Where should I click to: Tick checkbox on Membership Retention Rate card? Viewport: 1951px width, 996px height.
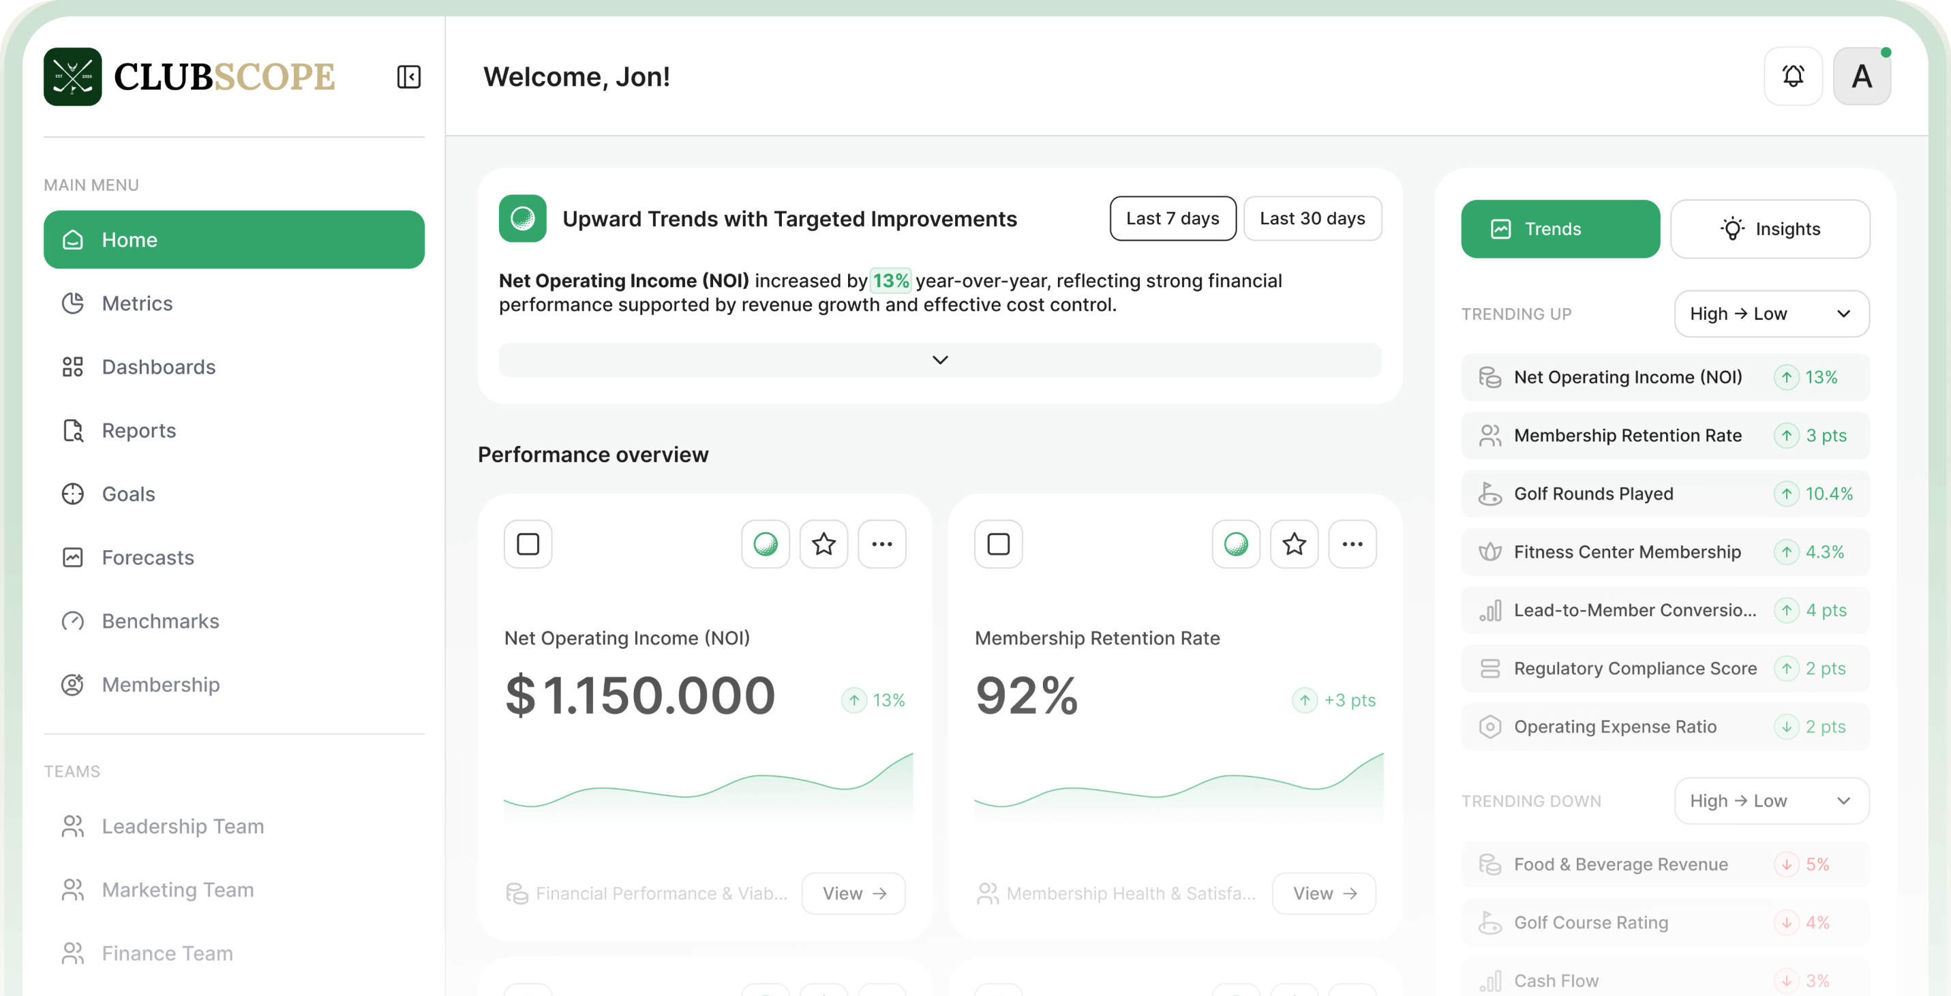click(x=998, y=544)
